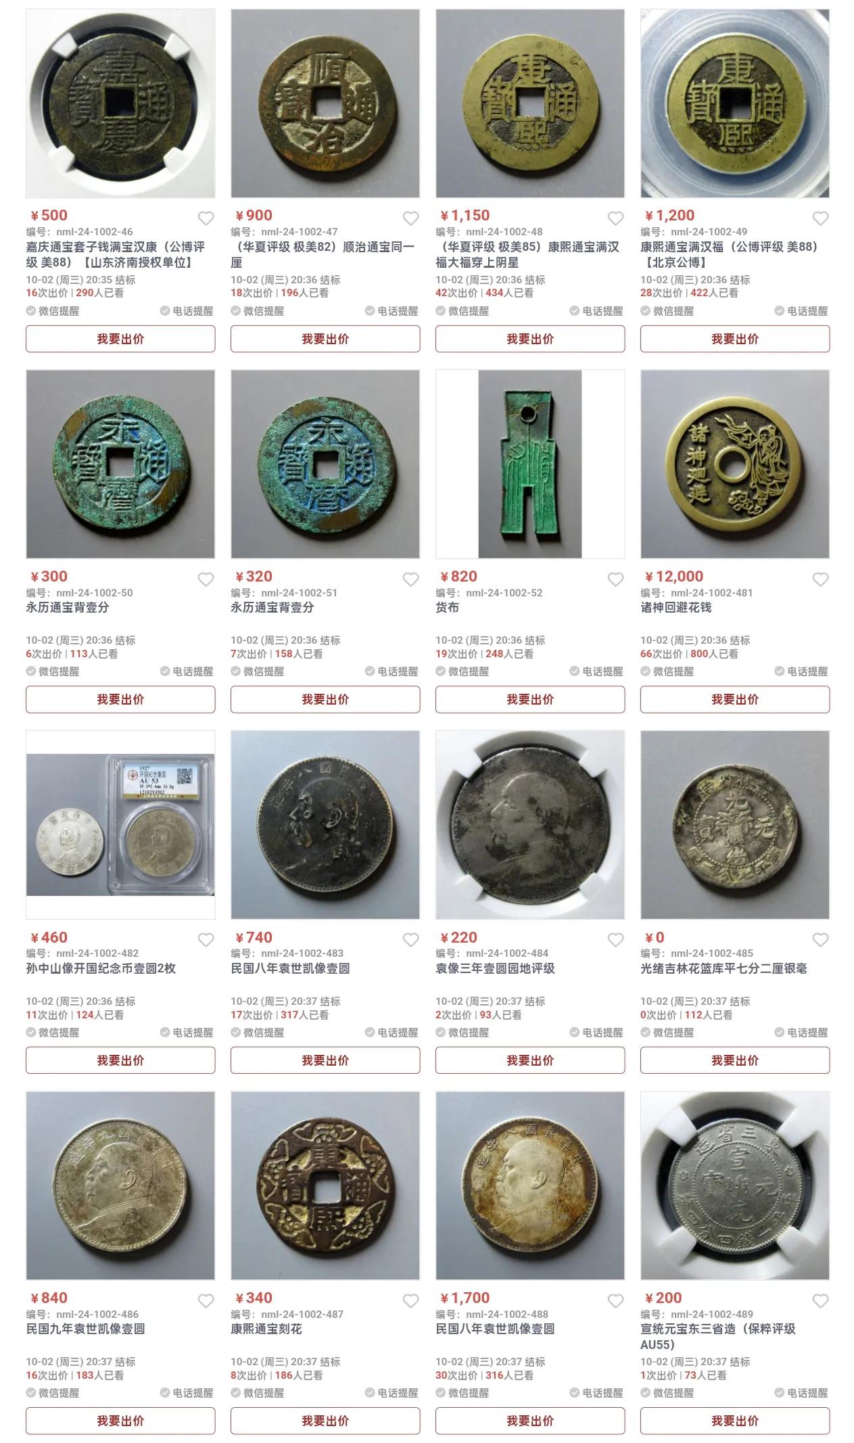Screen dimensions: 854x1443
Task: Place bid on 民国八年袁世凯像壹圆 ¥1,700
Action: coord(530,1421)
